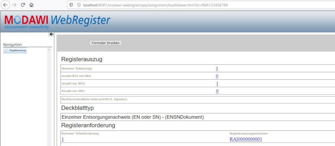Image resolution: width=335 pixels, height=146 pixels.
Task: Open the Anzahl BGS mit UNS value link
Action: (217, 76)
